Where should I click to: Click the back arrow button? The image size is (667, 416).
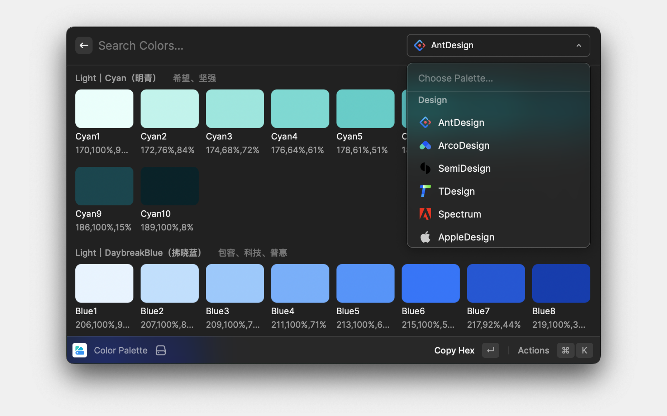[84, 46]
